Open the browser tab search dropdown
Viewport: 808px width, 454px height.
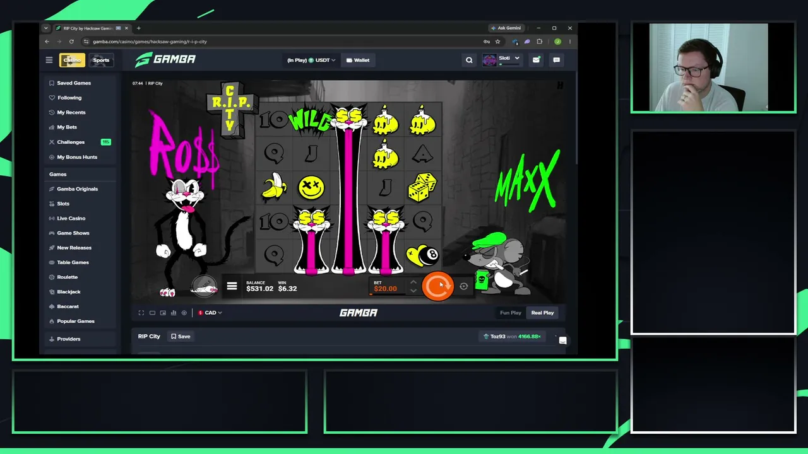click(x=45, y=28)
